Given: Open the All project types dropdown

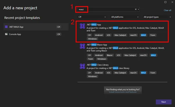Looking at the screenshot, I should click(157, 17).
